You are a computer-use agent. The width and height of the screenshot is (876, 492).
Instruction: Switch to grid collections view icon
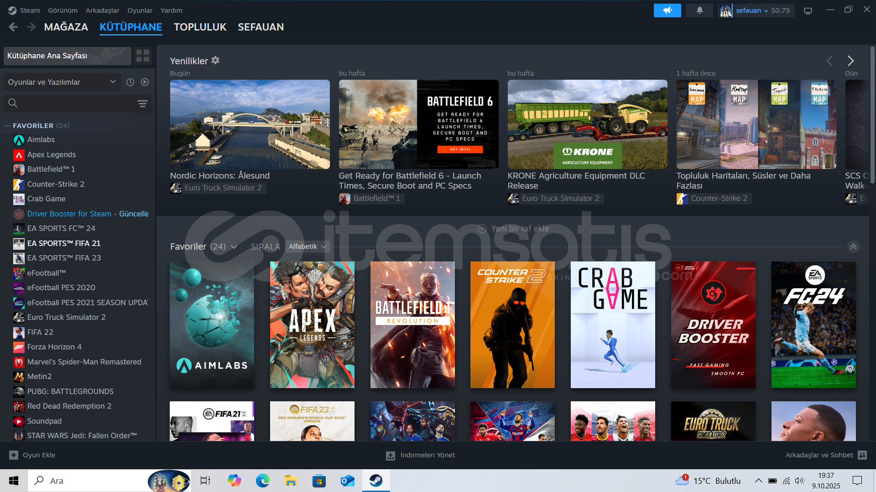143,56
